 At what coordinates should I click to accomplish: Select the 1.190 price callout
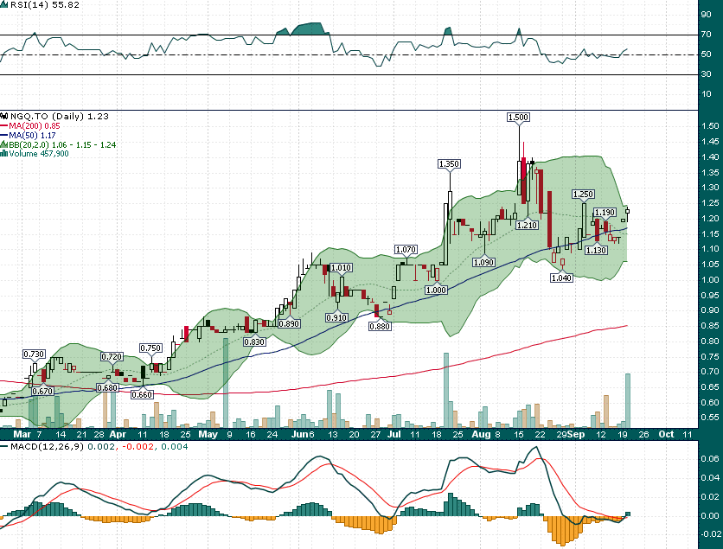pos(605,212)
